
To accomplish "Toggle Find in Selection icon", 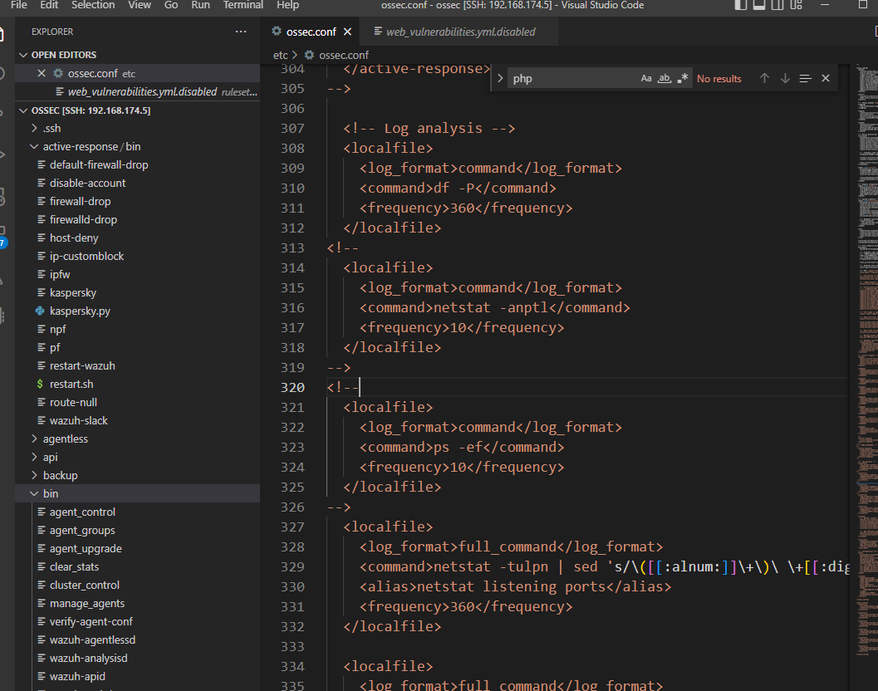I will click(805, 78).
